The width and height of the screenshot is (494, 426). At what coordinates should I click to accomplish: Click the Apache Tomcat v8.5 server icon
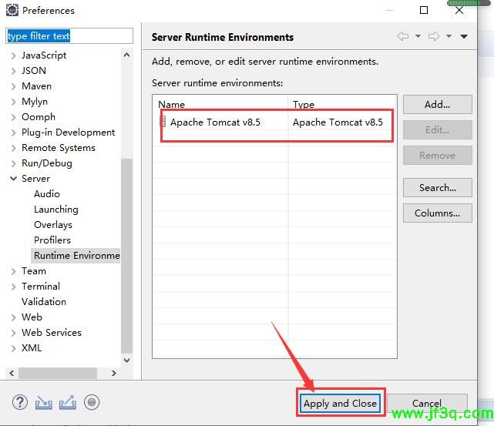tap(163, 122)
